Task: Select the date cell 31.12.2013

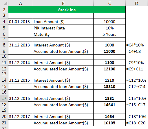Action: [21, 45]
